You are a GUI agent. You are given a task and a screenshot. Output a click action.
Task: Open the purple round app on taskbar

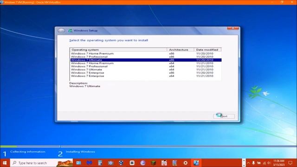pyautogui.click(x=143, y=163)
